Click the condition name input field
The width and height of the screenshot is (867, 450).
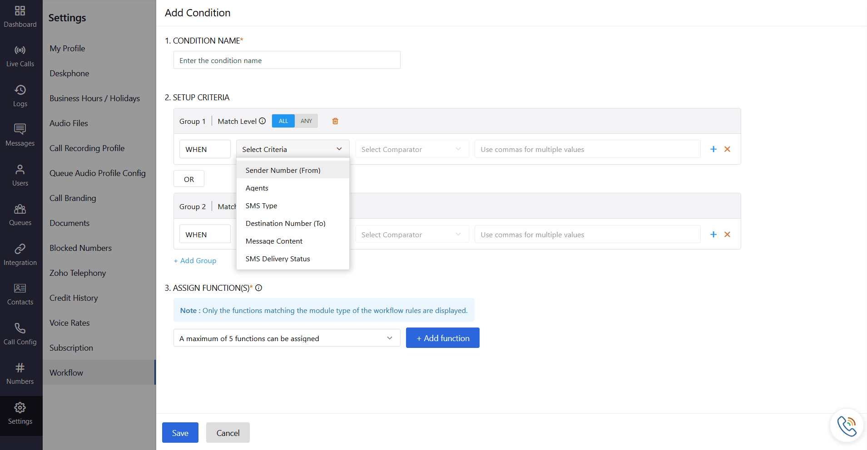point(287,60)
